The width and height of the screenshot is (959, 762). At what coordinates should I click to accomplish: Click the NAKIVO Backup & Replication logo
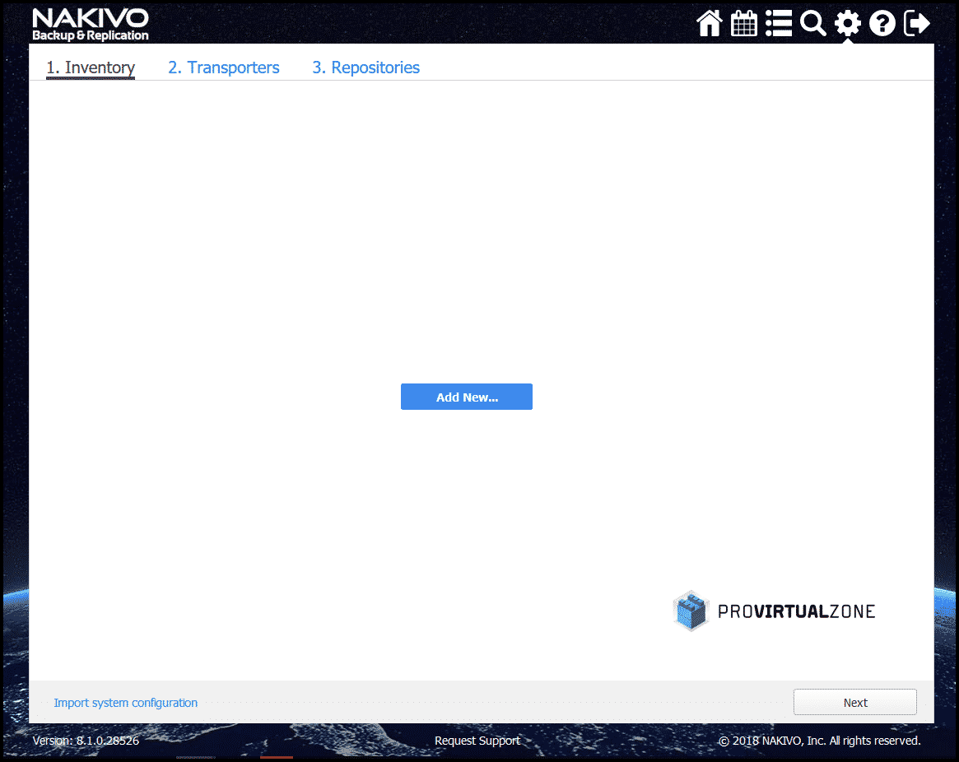(91, 25)
